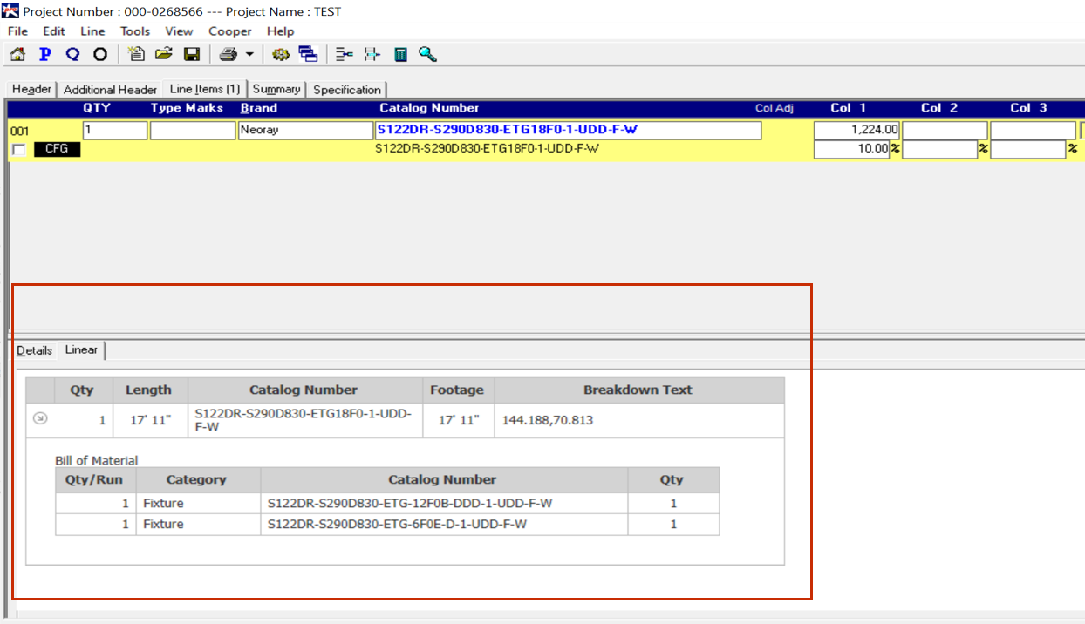Save the project with the floppy disk icon
1085x624 pixels.
(x=192, y=54)
